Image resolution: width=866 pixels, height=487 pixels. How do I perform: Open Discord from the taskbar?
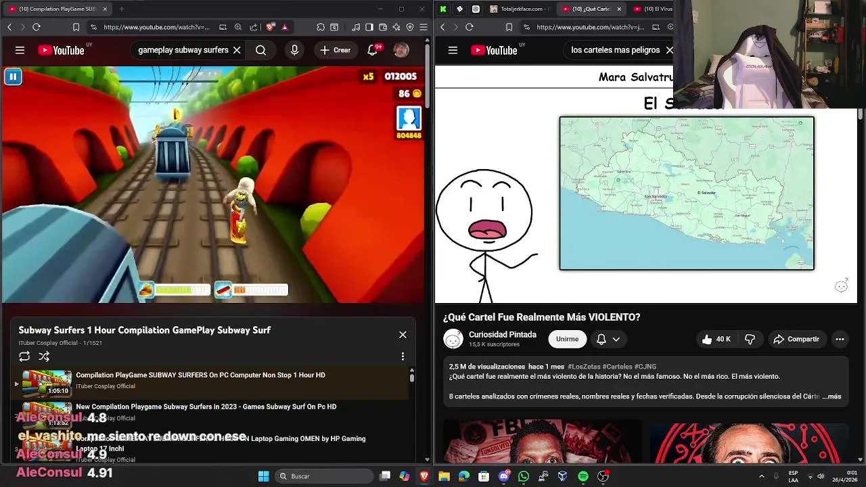tap(503, 476)
